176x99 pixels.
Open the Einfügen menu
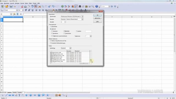pos(17,3)
